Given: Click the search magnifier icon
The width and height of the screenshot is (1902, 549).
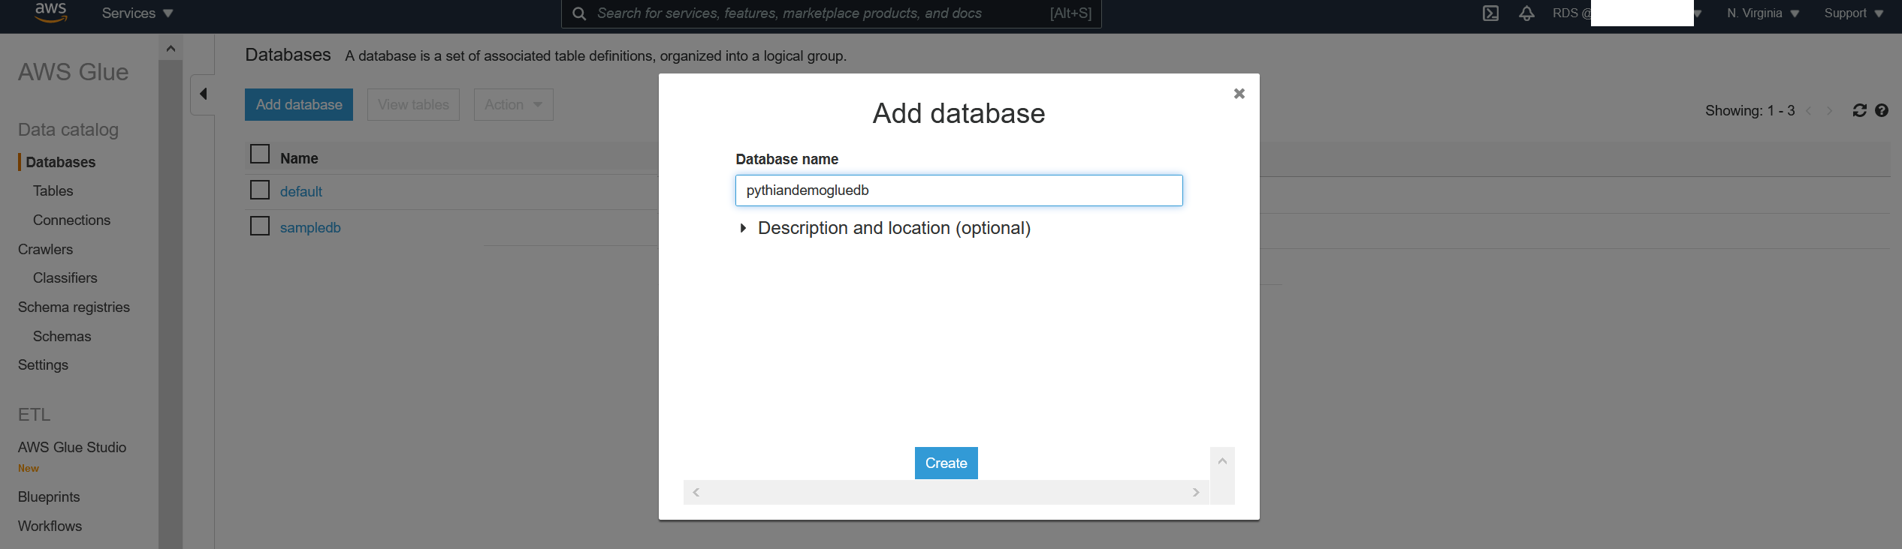Looking at the screenshot, I should click(x=579, y=13).
